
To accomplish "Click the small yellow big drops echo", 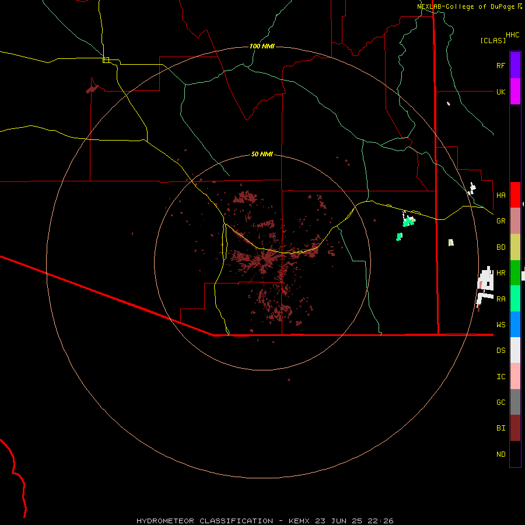I will click(x=451, y=243).
